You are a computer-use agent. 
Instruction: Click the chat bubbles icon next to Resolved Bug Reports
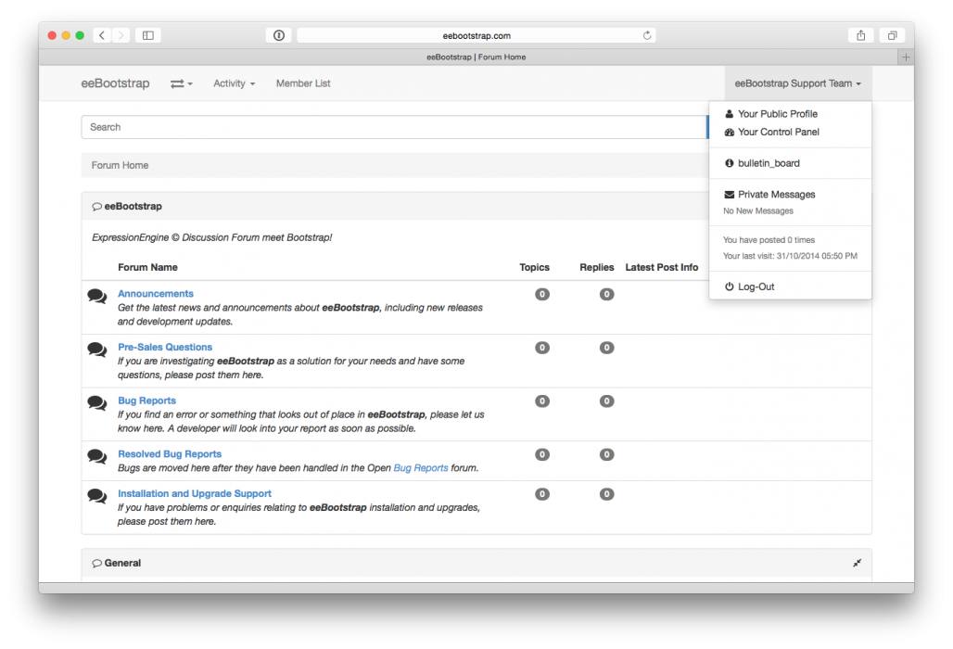click(97, 457)
